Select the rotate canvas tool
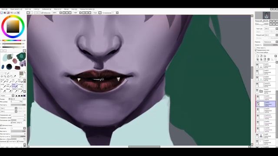The height and width of the screenshot is (156, 278). pyautogui.click(x=8, y=76)
